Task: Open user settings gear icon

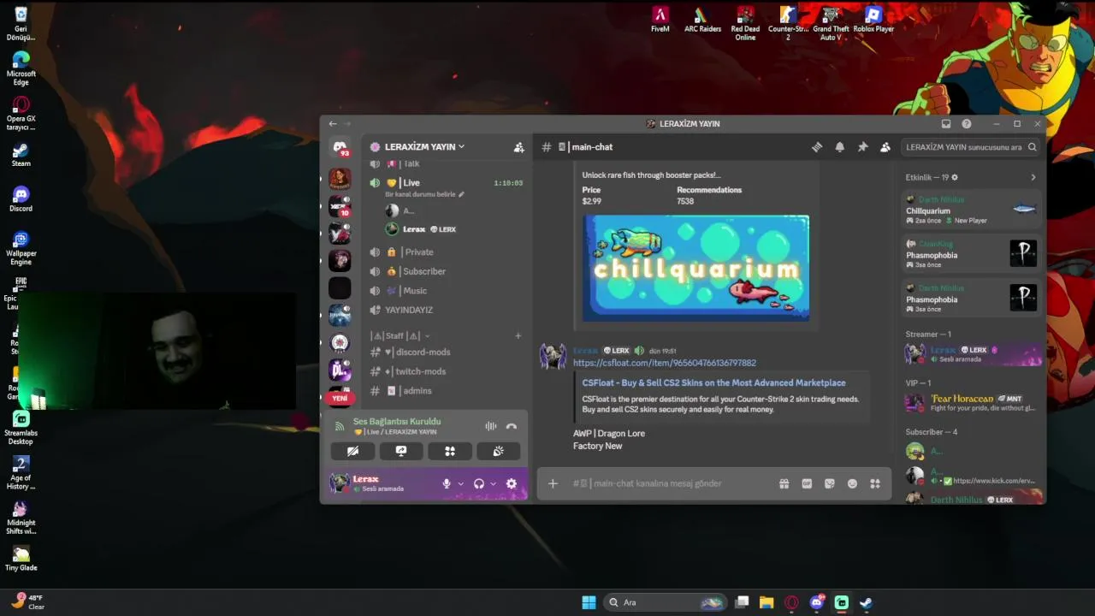Action: (x=512, y=483)
